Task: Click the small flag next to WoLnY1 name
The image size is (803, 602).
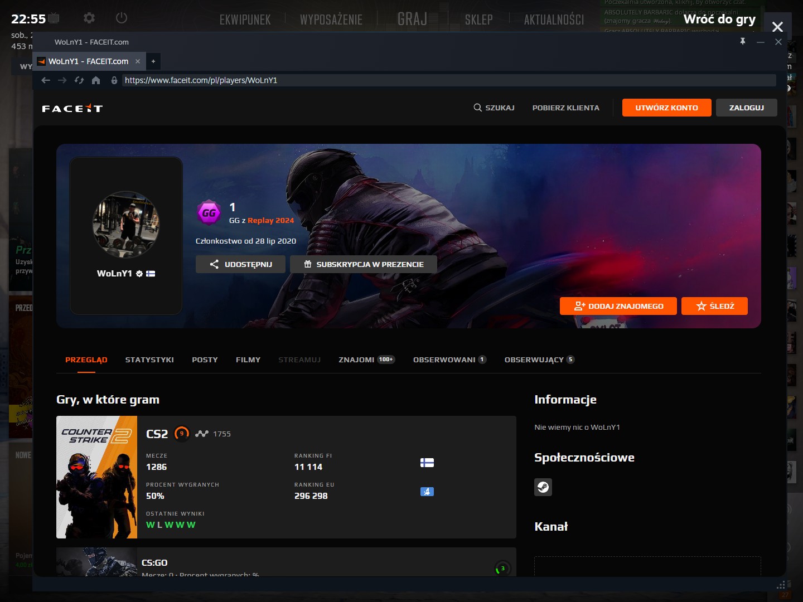Action: click(151, 274)
